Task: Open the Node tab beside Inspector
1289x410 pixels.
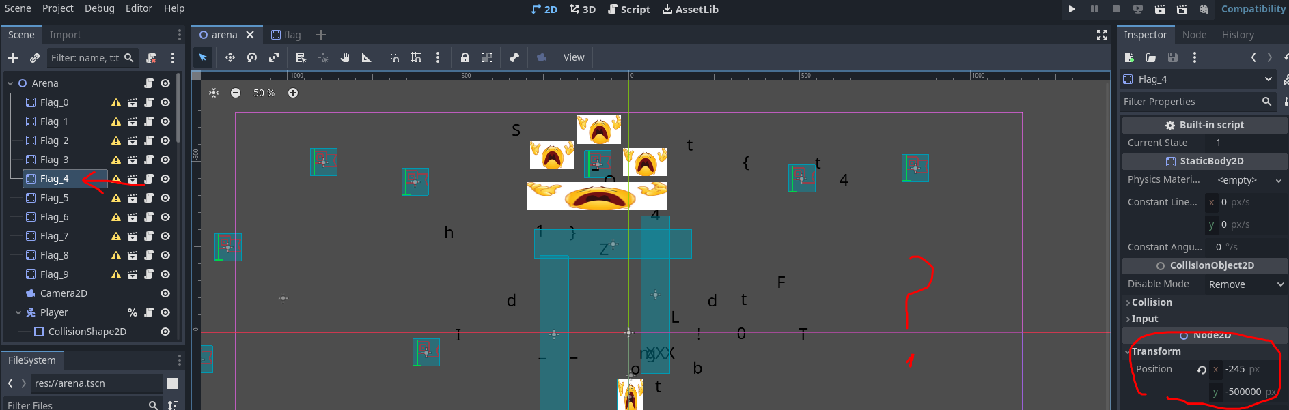Action: coord(1194,35)
